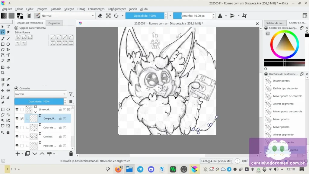Select the Polygon tool

[3, 50]
